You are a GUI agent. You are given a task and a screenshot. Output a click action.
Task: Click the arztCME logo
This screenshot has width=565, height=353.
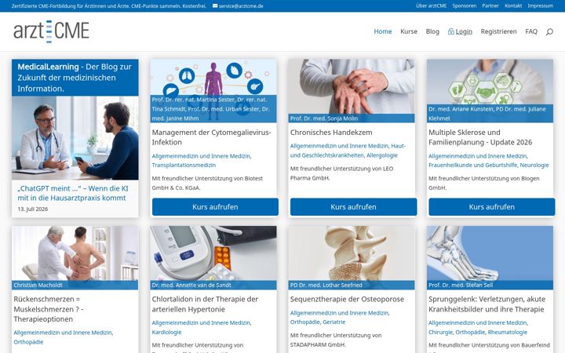(x=51, y=31)
